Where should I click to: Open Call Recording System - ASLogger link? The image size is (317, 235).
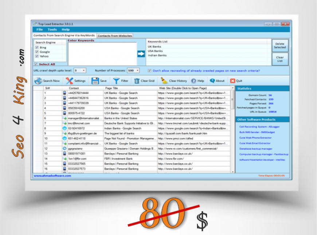click(x=259, y=127)
